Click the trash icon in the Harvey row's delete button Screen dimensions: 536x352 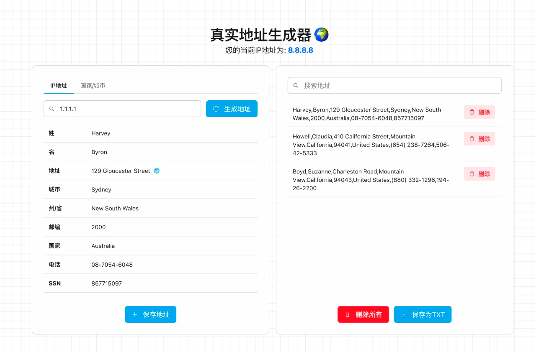(x=472, y=112)
